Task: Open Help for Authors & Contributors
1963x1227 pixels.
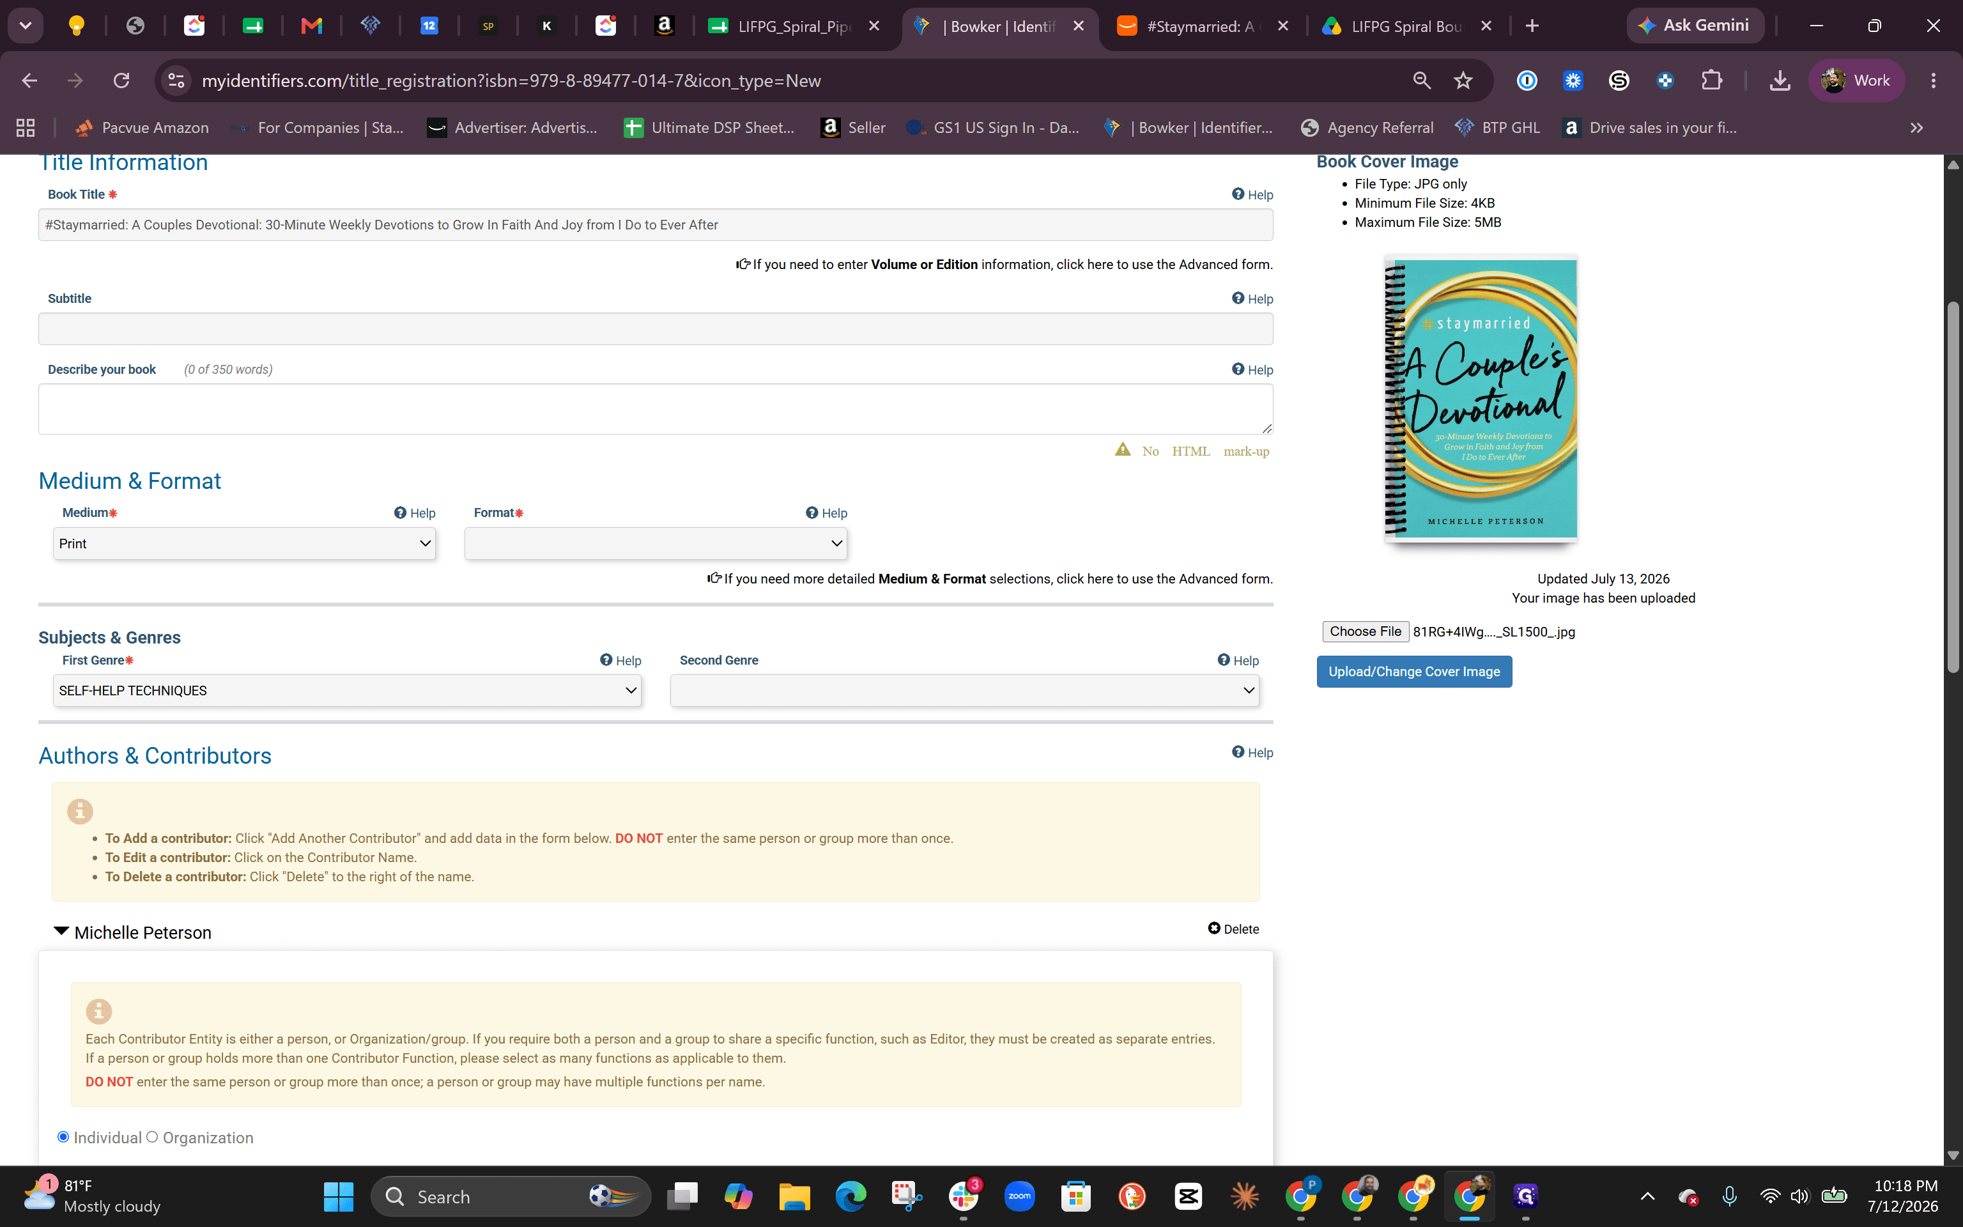Action: point(1252,752)
